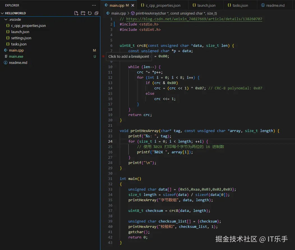Screen dimensions: 295x250
Task: Click the New Folder icon in Explorer
Action: tap(83, 13)
